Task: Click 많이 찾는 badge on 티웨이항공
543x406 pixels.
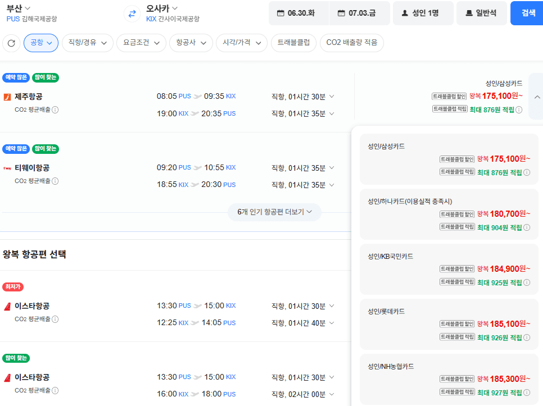Action: tap(46, 149)
